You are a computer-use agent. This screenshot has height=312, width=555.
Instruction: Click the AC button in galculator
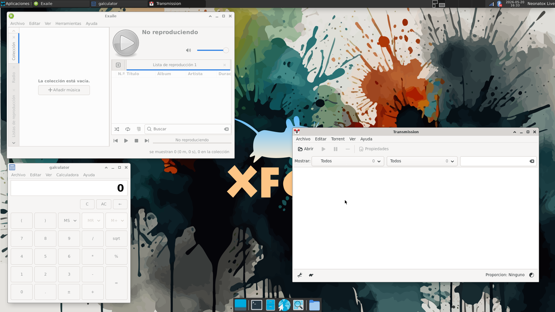click(x=104, y=204)
